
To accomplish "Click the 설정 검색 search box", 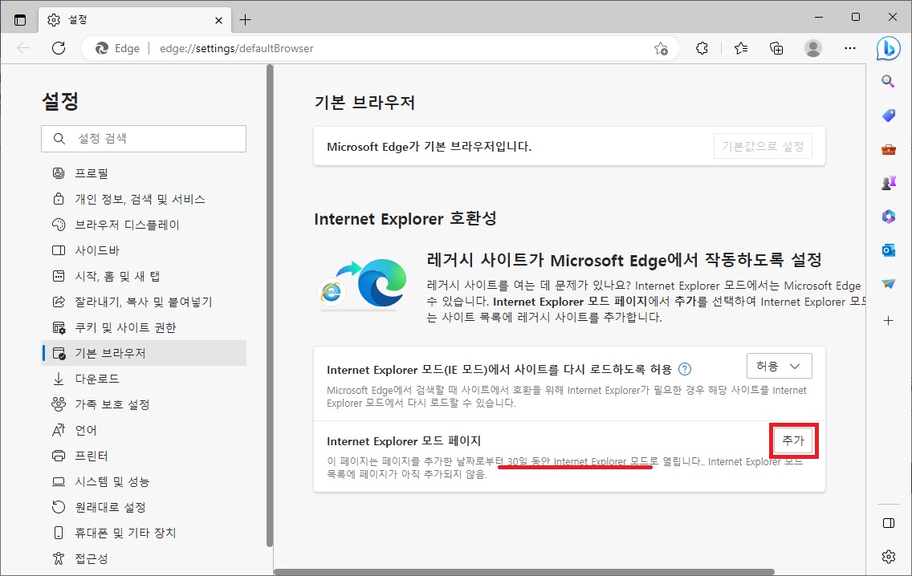I will coord(144,138).
